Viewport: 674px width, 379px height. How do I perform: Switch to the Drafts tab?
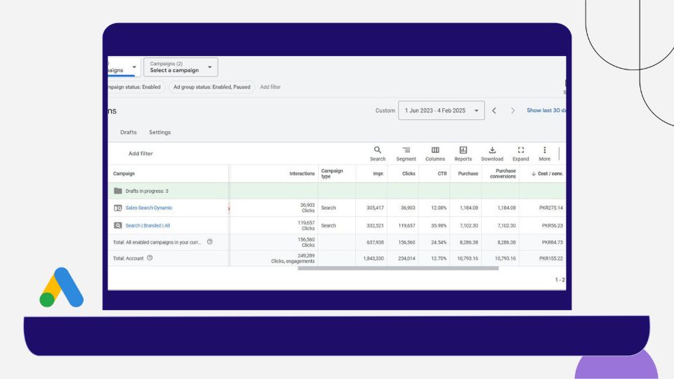coord(128,133)
